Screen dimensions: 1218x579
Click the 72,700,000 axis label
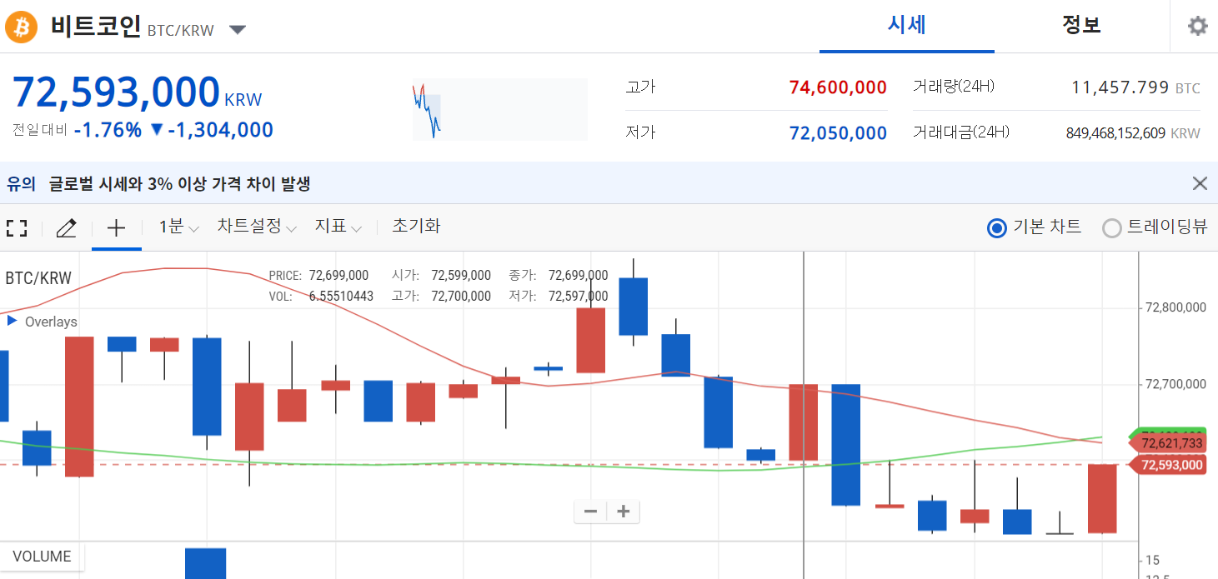coord(1175,384)
